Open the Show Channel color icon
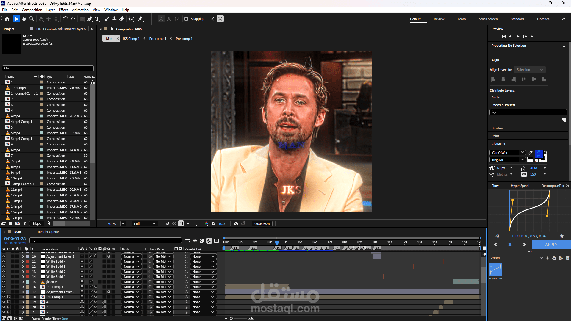The width and height of the screenshot is (571, 321). 207,223
